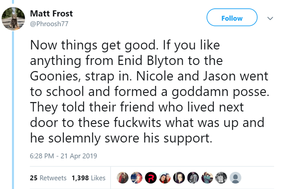Open the Matt Frost display name link

tap(51, 14)
